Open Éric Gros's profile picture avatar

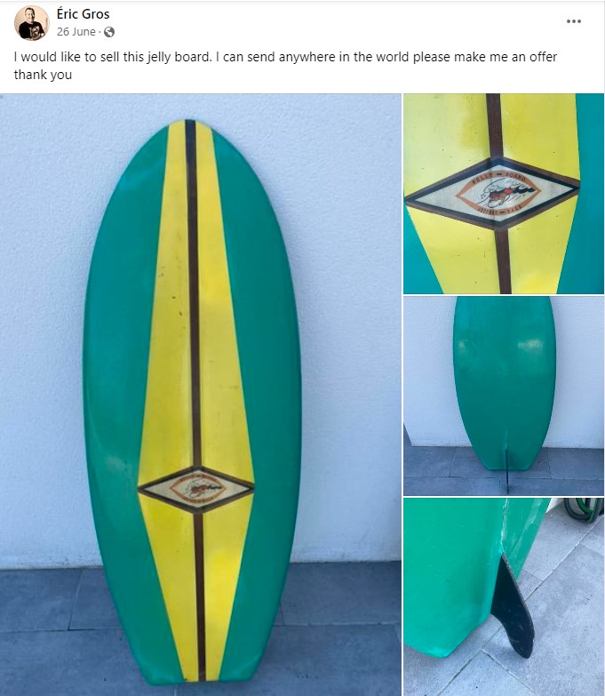[x=31, y=23]
